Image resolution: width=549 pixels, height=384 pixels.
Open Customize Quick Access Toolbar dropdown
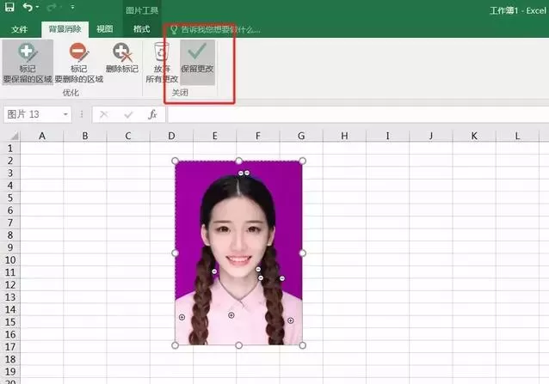[x=72, y=7]
